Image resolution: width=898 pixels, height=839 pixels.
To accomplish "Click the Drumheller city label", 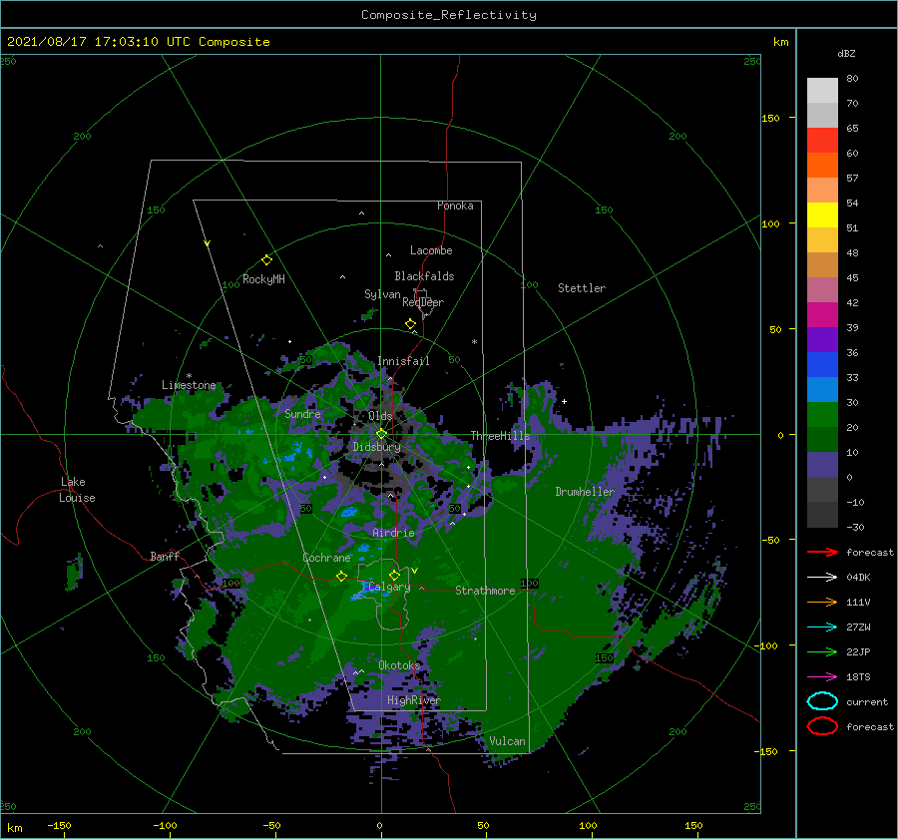I will click(x=585, y=492).
